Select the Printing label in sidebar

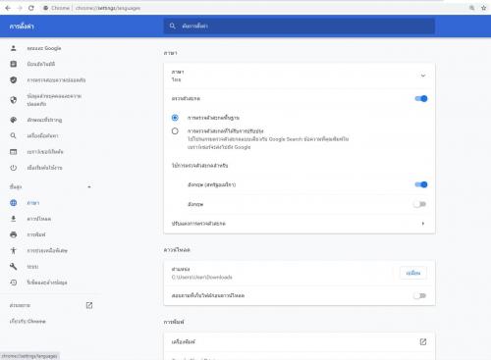tap(36, 234)
